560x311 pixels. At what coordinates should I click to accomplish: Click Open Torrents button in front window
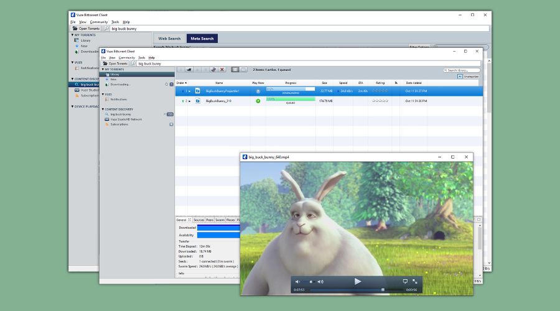(x=115, y=63)
